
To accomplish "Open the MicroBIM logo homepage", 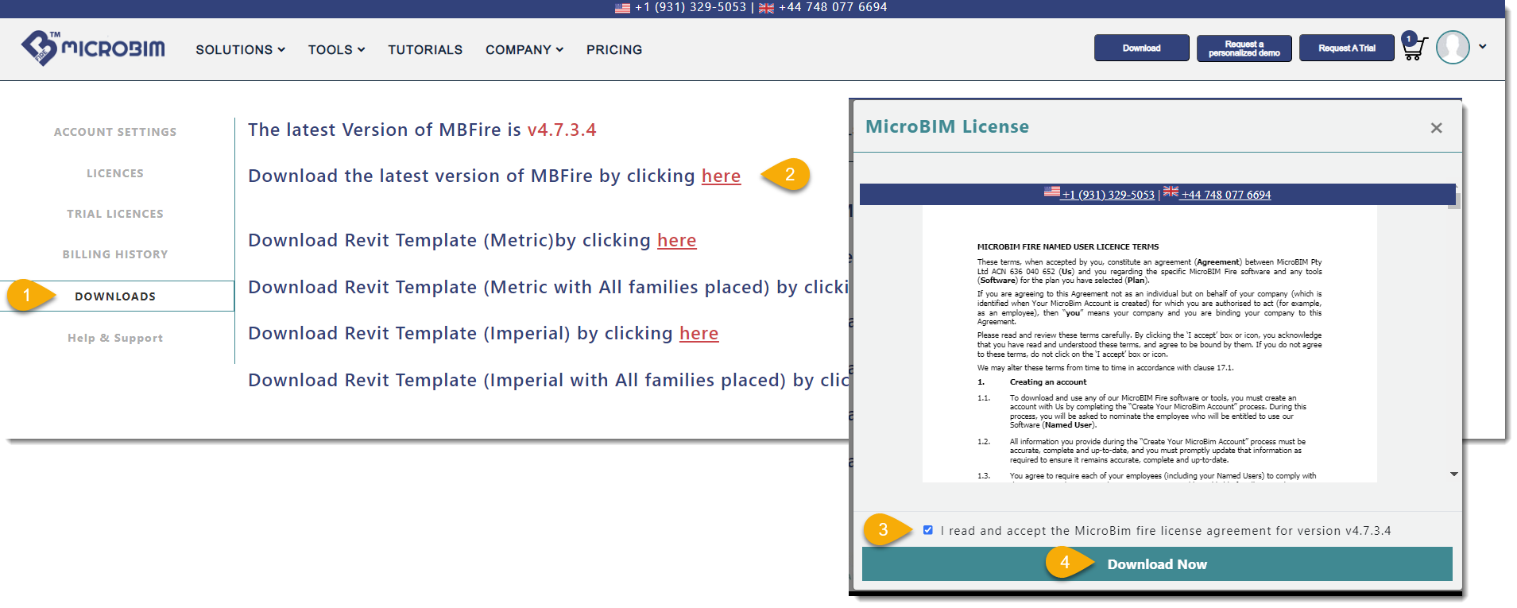I will (93, 48).
